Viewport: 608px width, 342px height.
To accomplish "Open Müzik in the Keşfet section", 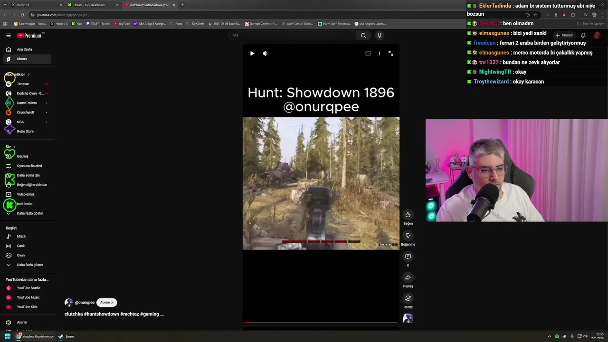I will point(27,237).
